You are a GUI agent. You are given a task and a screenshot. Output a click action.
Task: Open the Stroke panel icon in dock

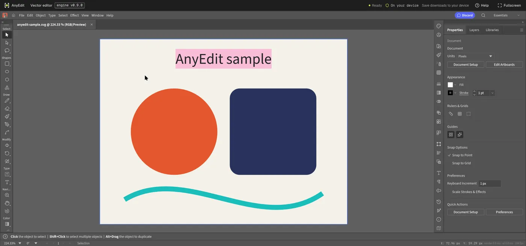tap(438, 84)
